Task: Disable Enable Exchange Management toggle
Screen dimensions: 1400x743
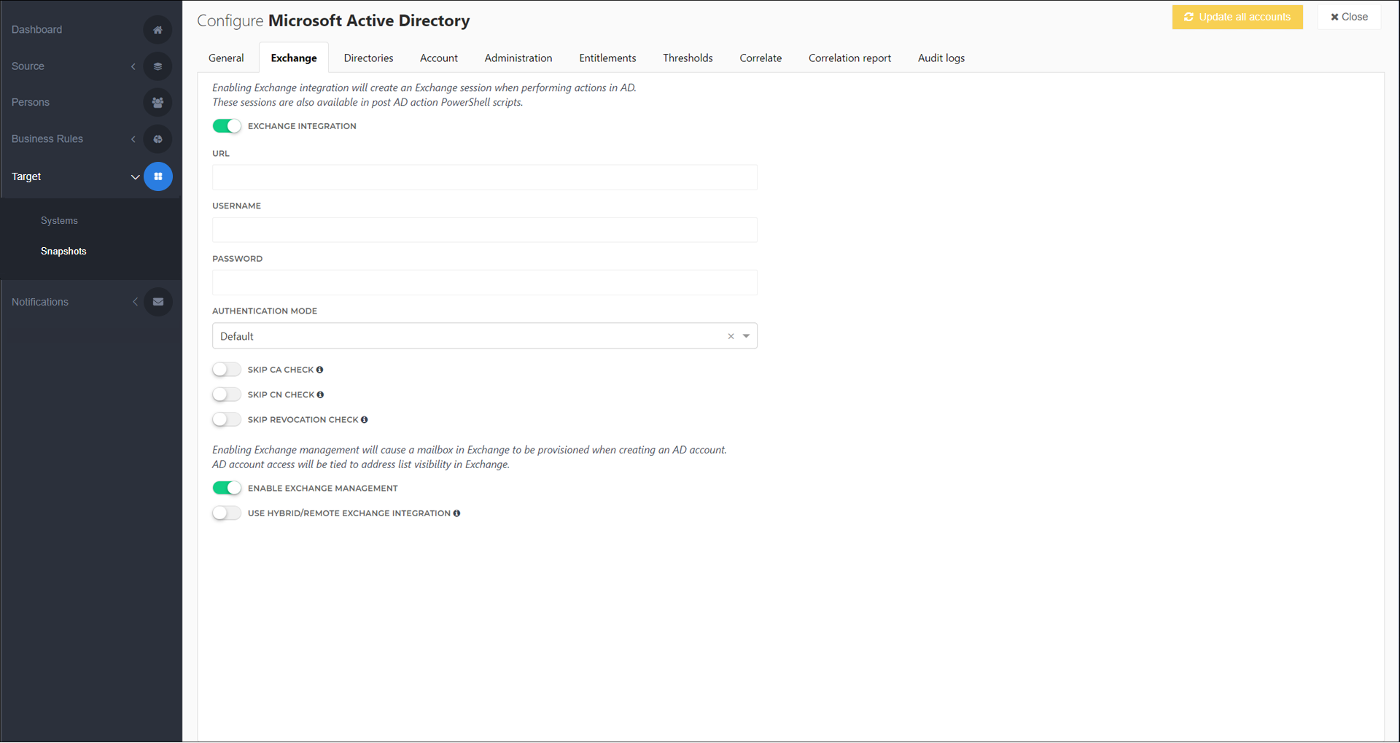Action: coord(227,488)
